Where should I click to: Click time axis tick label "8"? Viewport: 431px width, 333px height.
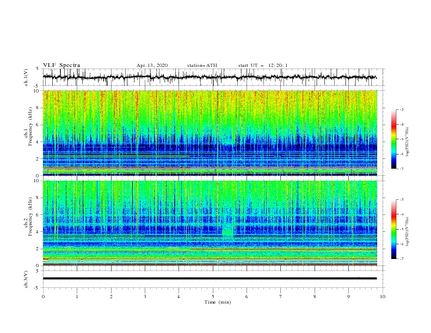click(x=315, y=297)
